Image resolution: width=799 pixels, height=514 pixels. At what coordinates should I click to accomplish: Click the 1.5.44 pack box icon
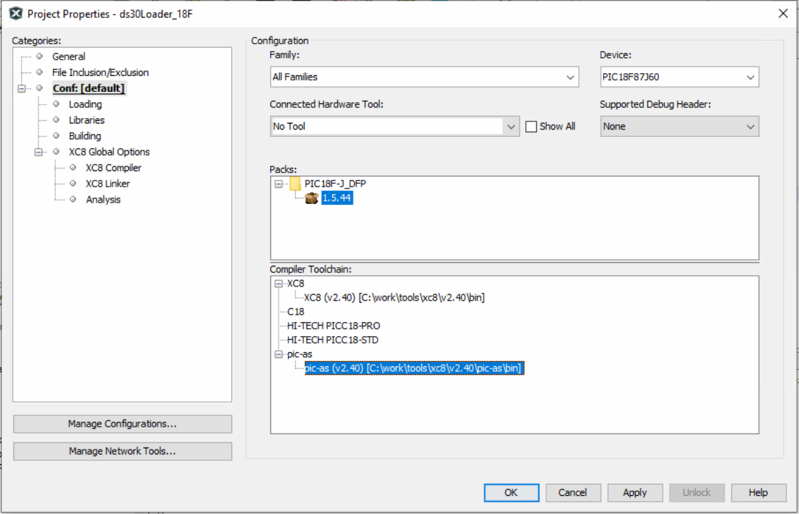312,198
